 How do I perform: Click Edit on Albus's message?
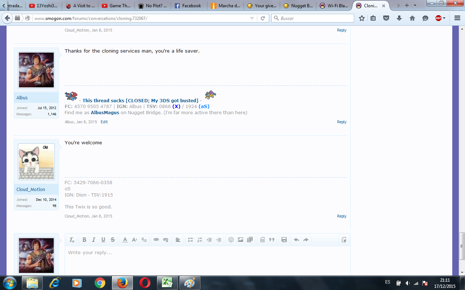(104, 122)
